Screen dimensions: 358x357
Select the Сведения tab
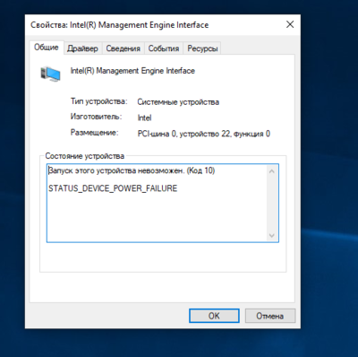pos(124,48)
